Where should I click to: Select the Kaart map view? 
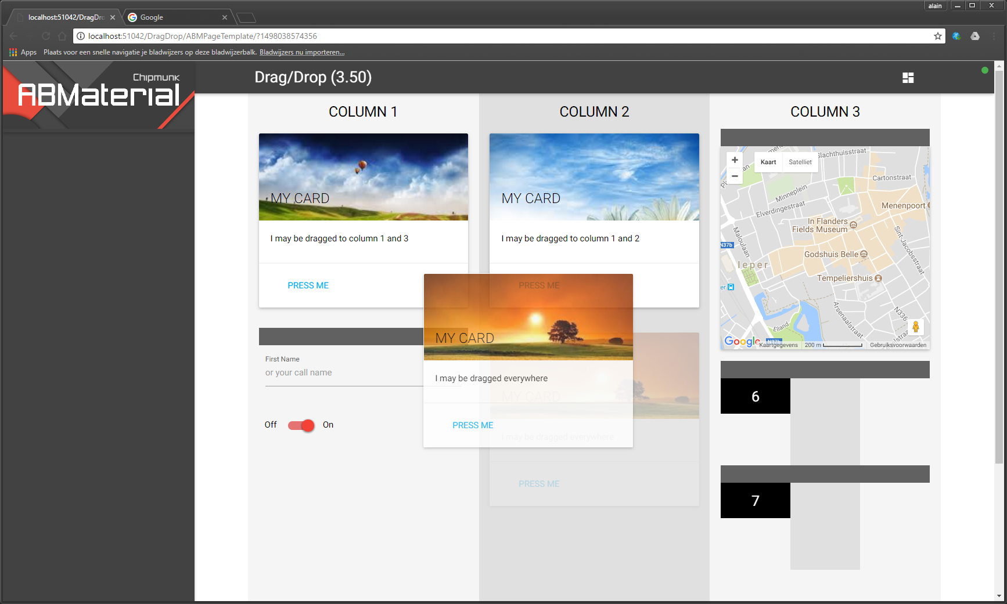(x=768, y=162)
